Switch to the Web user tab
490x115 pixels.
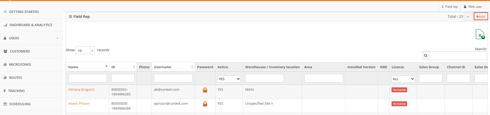click(x=473, y=7)
